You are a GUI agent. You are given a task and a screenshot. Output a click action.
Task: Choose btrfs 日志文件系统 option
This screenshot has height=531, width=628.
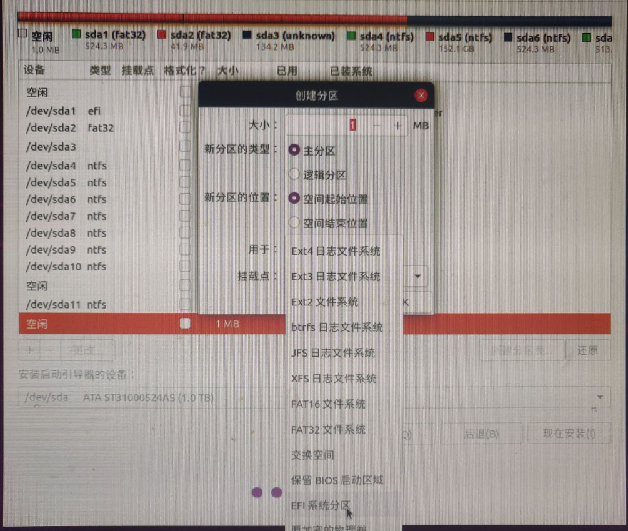[344, 327]
